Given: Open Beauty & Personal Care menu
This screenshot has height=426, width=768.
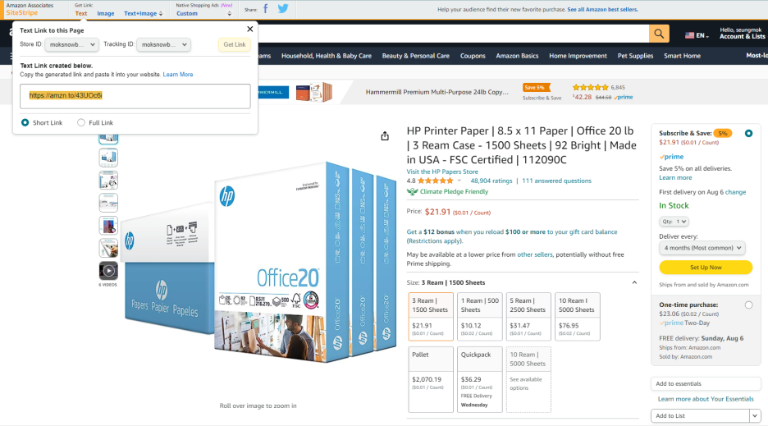Looking at the screenshot, I should 416,56.
